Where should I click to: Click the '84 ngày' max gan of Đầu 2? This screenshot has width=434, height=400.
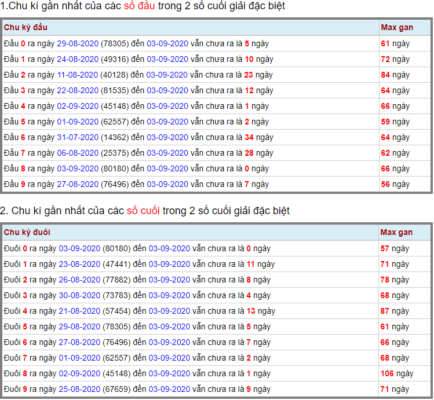[x=395, y=75]
